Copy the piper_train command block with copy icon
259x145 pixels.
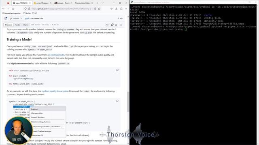[x=117, y=101]
